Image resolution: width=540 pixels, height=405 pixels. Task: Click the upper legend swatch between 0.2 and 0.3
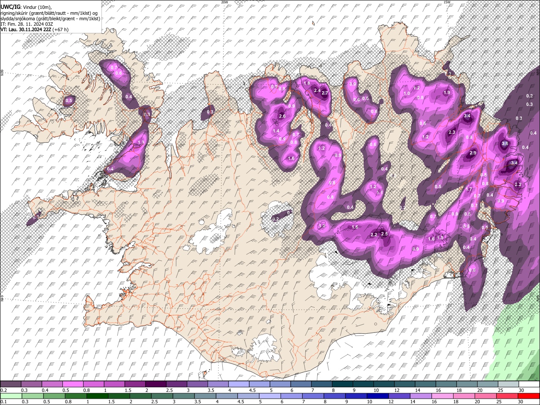click(x=11, y=384)
